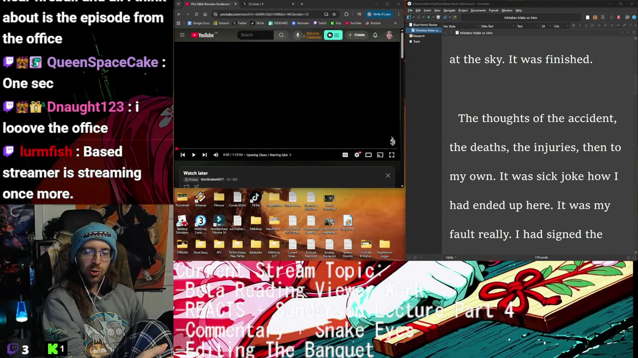Open the TubeBuddy menu button

(333, 35)
